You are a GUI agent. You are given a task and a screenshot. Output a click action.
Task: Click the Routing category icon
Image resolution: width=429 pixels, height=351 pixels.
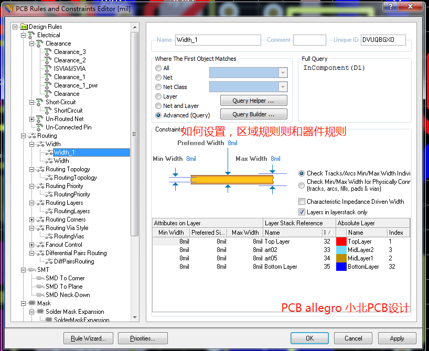click(x=32, y=136)
